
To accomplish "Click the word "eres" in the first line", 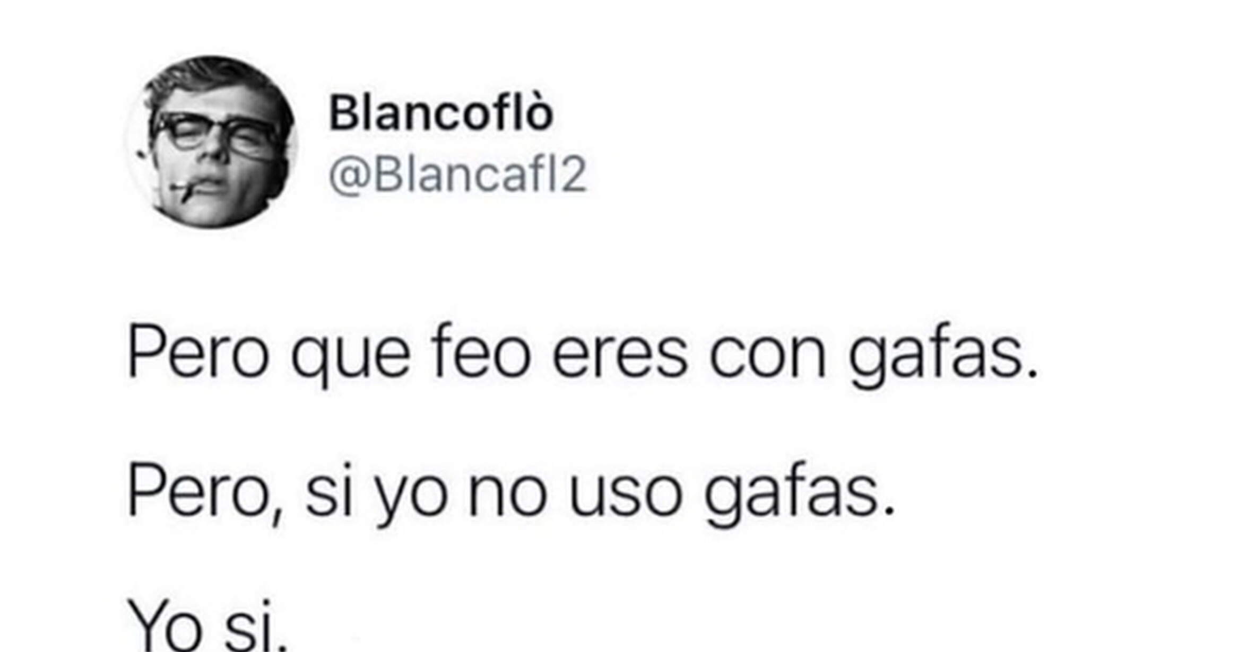I will point(619,356).
